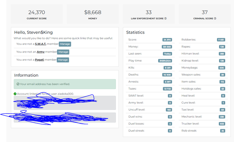Click the email verified checkmark icon
This screenshot has height=142, width=234.
point(18,84)
